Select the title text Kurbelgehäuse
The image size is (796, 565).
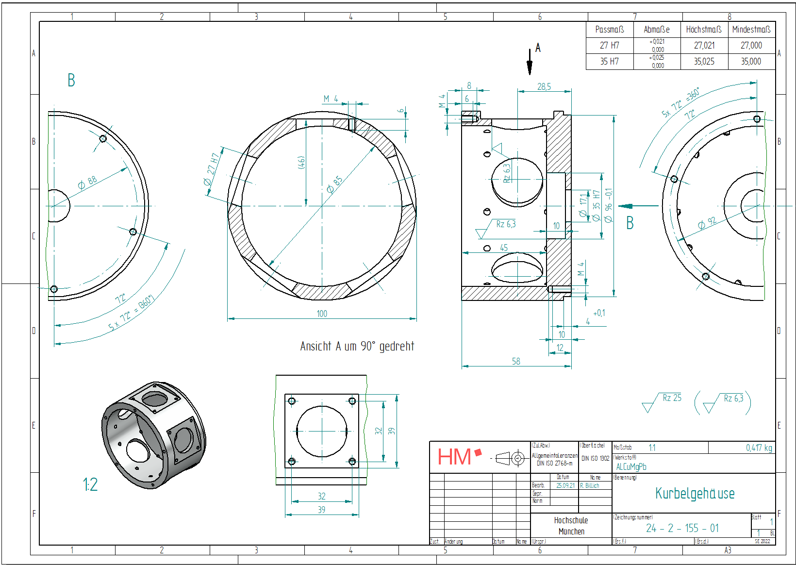pyautogui.click(x=695, y=494)
